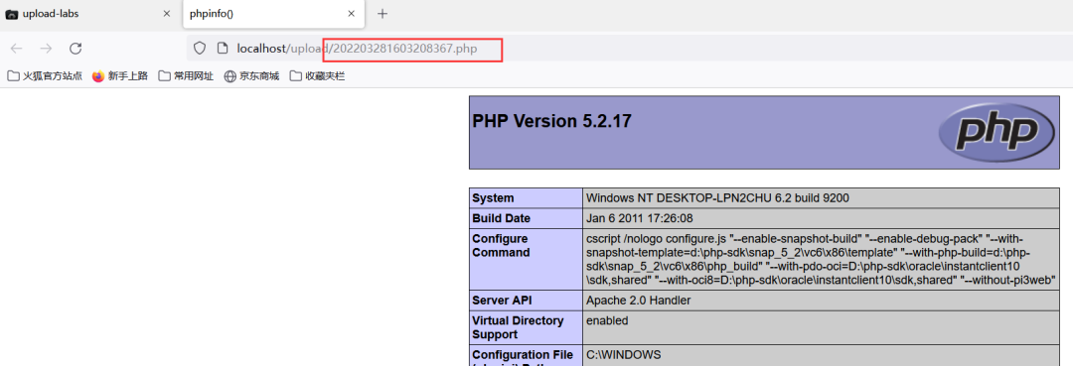Open the 火狐官方站点 bookmark folder
This screenshot has height=366, width=1073.
tap(45, 75)
